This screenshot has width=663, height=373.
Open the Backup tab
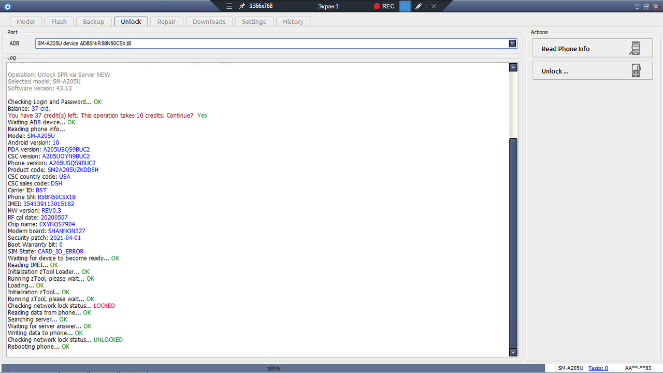point(94,21)
